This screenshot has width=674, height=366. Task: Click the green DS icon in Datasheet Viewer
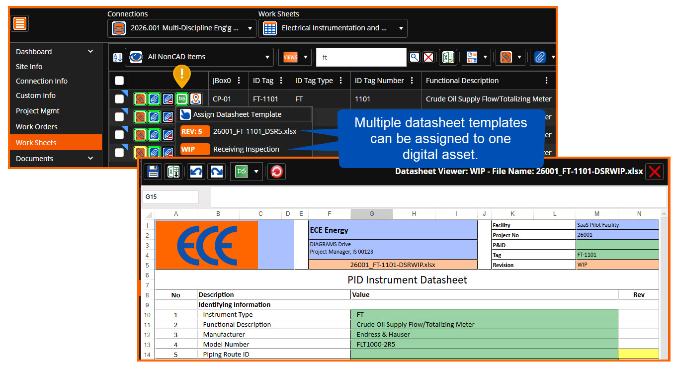242,172
